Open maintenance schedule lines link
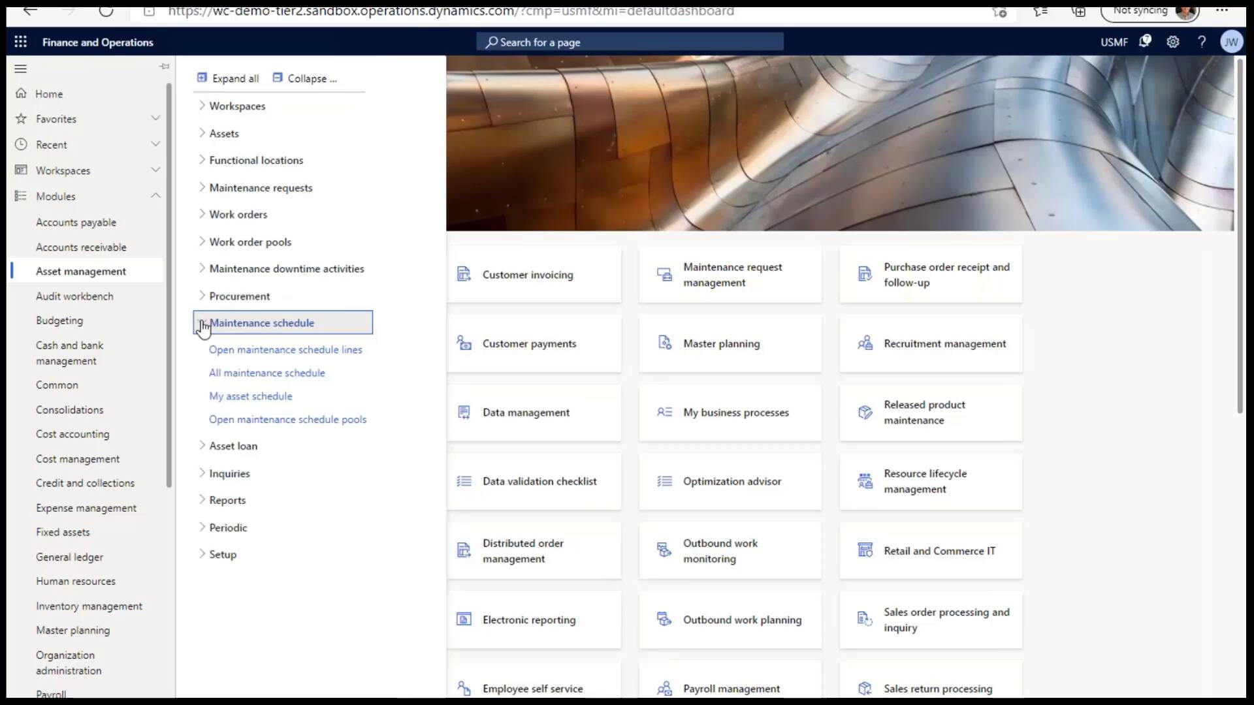This screenshot has height=705, width=1254. [285, 349]
